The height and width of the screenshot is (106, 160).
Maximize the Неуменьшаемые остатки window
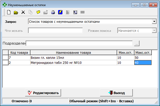pos(144,5)
